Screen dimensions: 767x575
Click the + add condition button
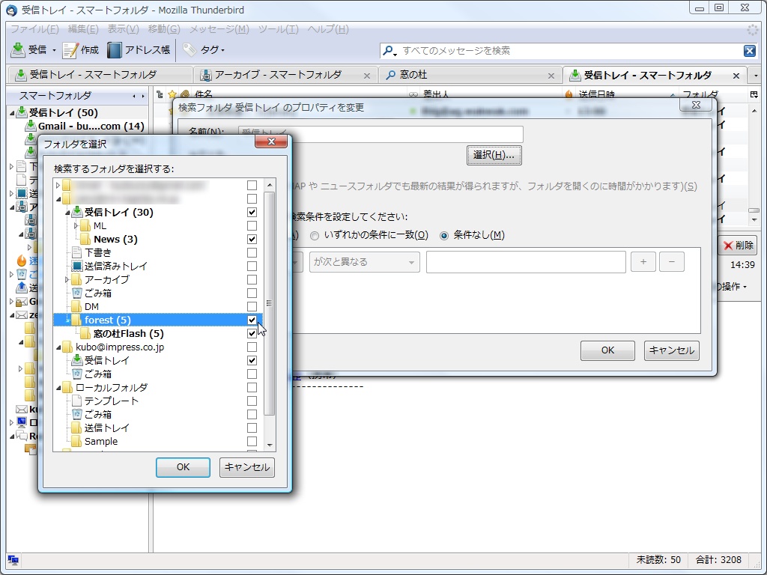point(643,262)
